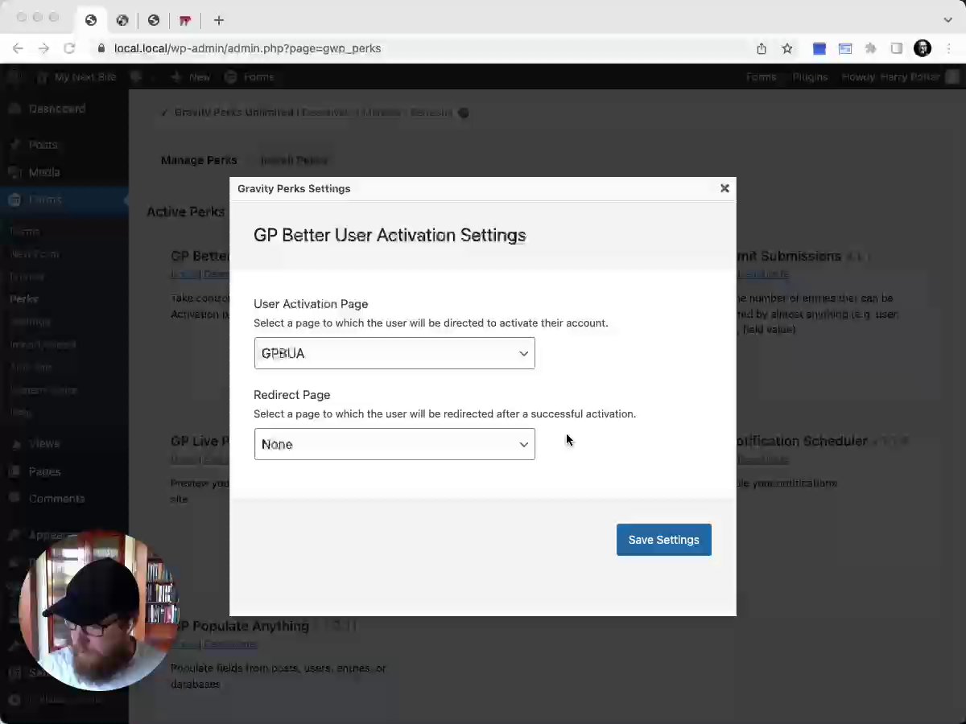Click the window-style extension icon
Viewport: 966px width, 724px height.
[845, 48]
